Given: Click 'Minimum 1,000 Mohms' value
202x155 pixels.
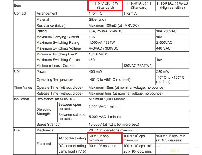Looking at the screenshot, I should 138,99.
